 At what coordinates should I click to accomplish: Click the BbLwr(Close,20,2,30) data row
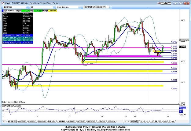pyautogui.click(x=17, y=40)
